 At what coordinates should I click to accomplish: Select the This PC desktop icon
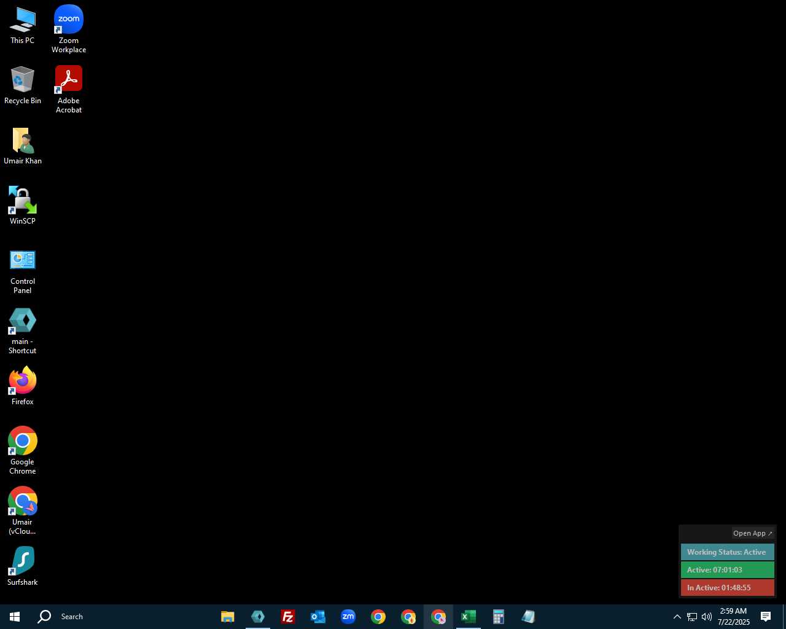(x=23, y=26)
